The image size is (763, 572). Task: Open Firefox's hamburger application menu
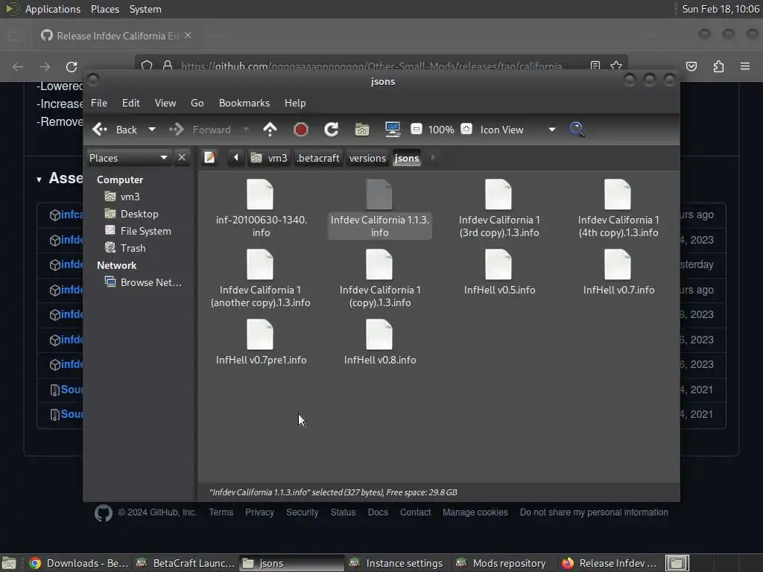(745, 66)
